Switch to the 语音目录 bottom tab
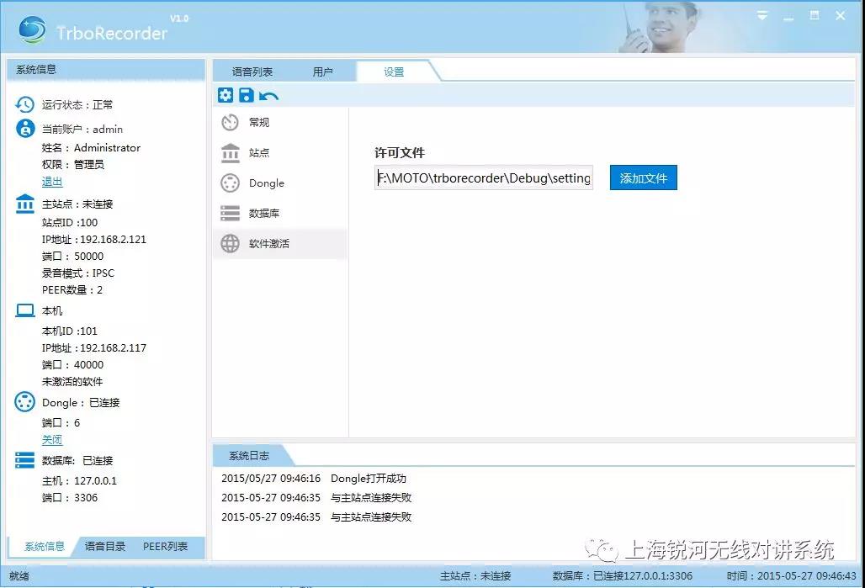Screen dimensions: 865x588 pos(105,547)
